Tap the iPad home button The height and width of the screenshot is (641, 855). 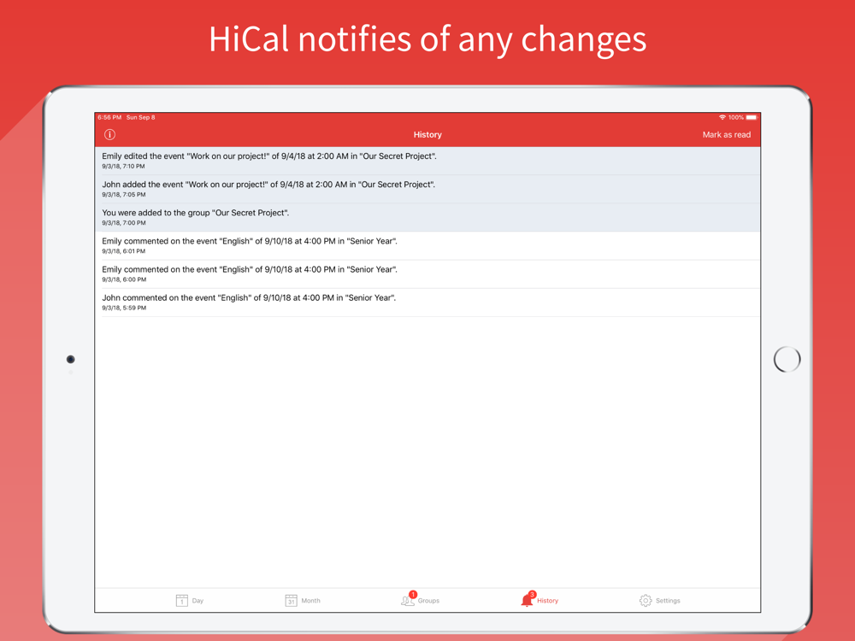[787, 359]
